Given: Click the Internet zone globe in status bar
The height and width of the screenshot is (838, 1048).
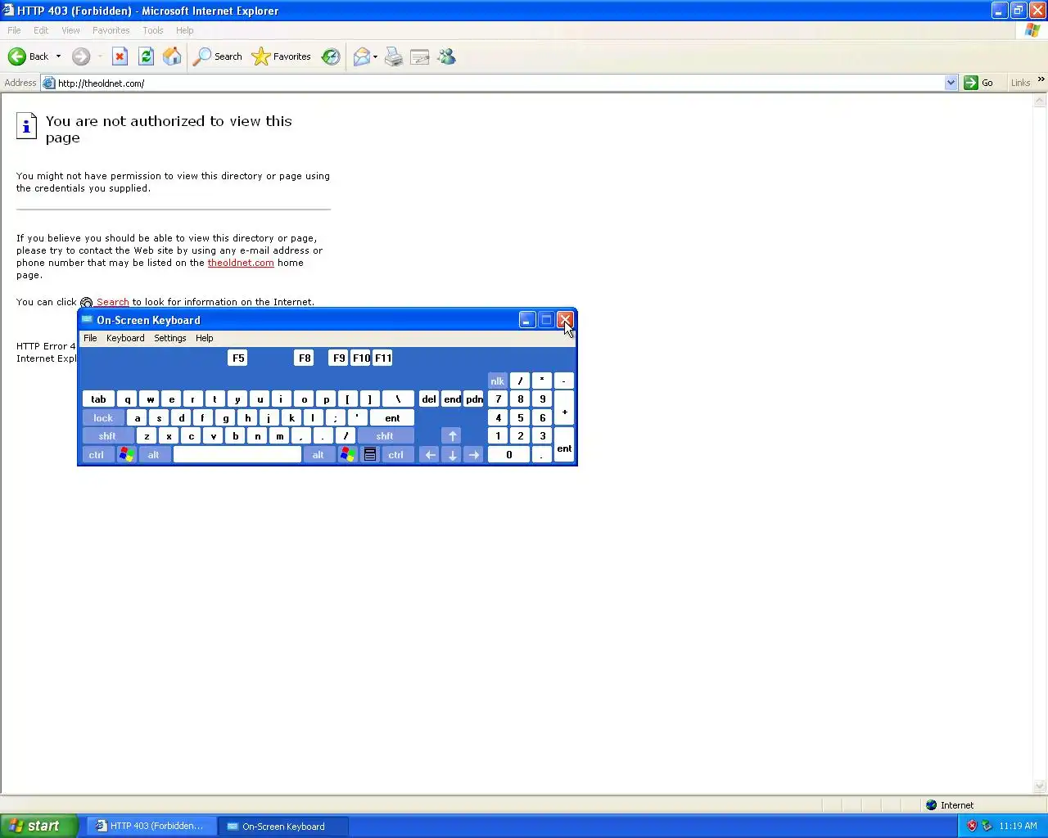Looking at the screenshot, I should 931,805.
